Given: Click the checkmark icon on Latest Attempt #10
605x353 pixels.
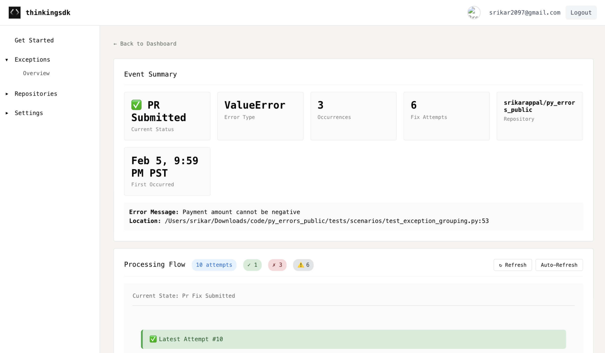Looking at the screenshot, I should click(153, 339).
